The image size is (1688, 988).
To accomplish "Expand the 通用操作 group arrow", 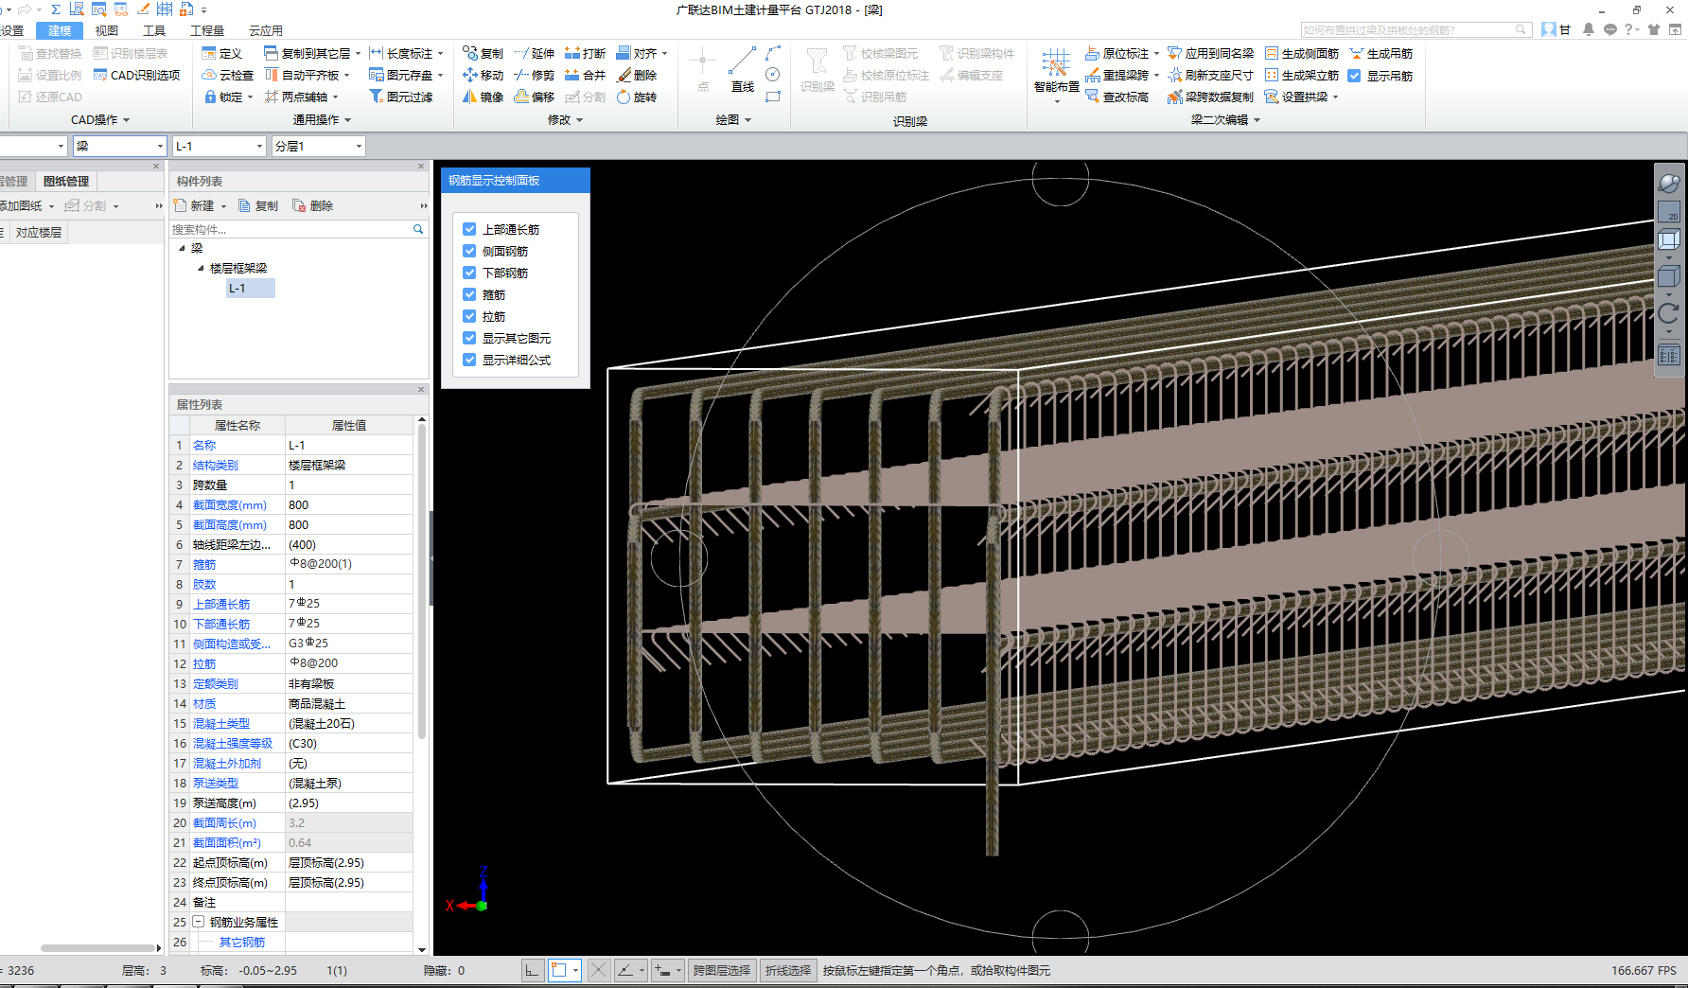I will tap(347, 120).
